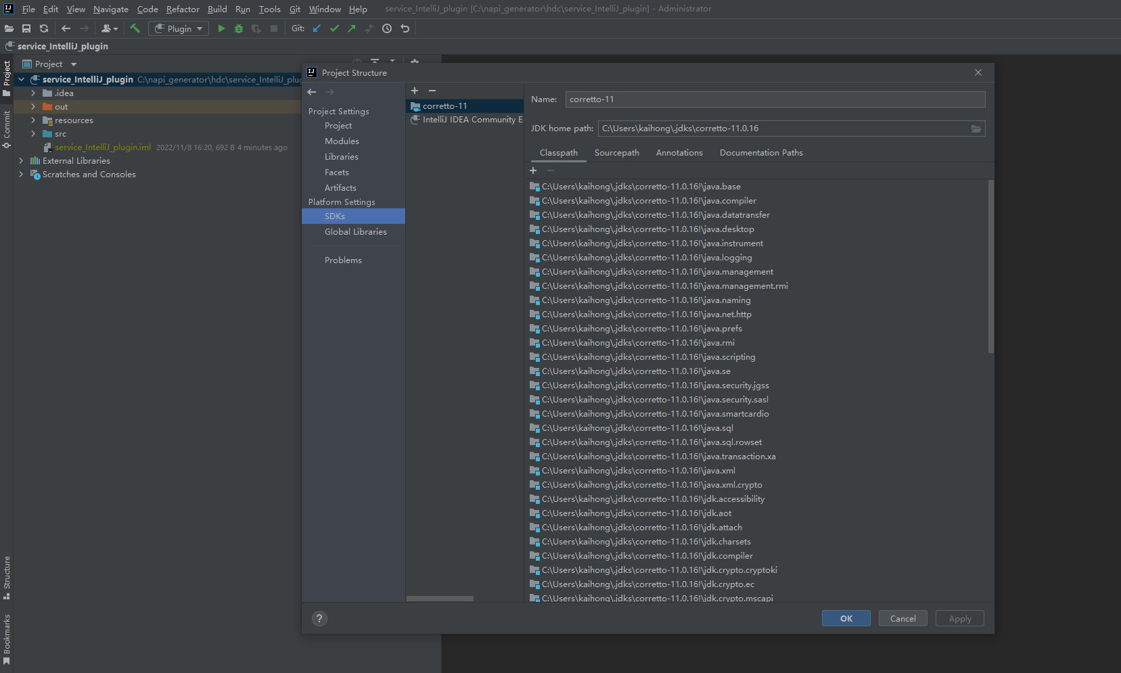The image size is (1121, 673).
Task: Click the Open folder toolbar icon
Action: [9, 28]
